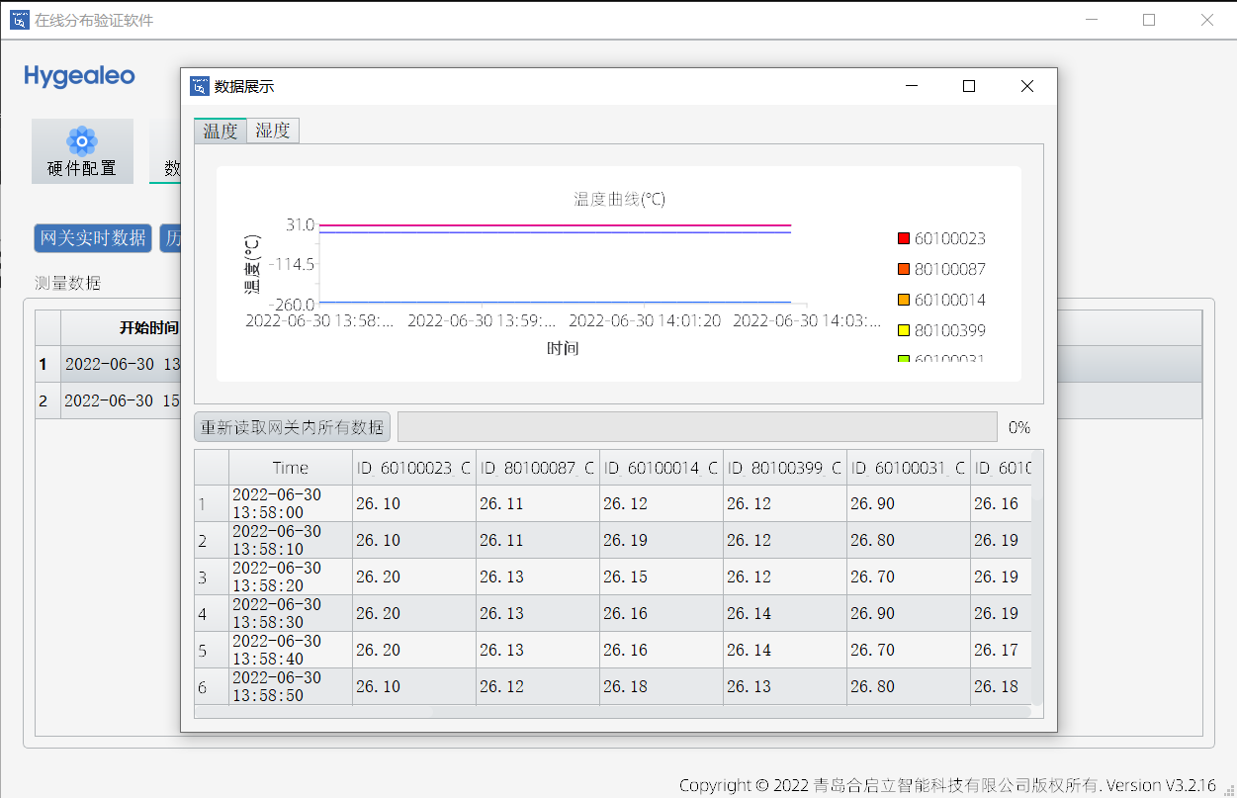Click the Time column header
1237x798 pixels.
290,468
